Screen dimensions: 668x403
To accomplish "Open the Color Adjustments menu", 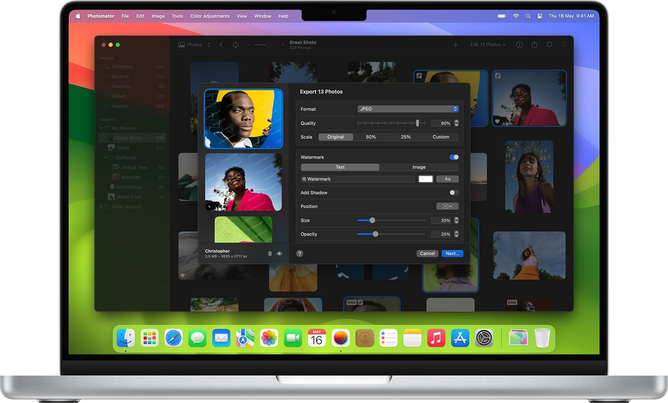I will 210,16.
